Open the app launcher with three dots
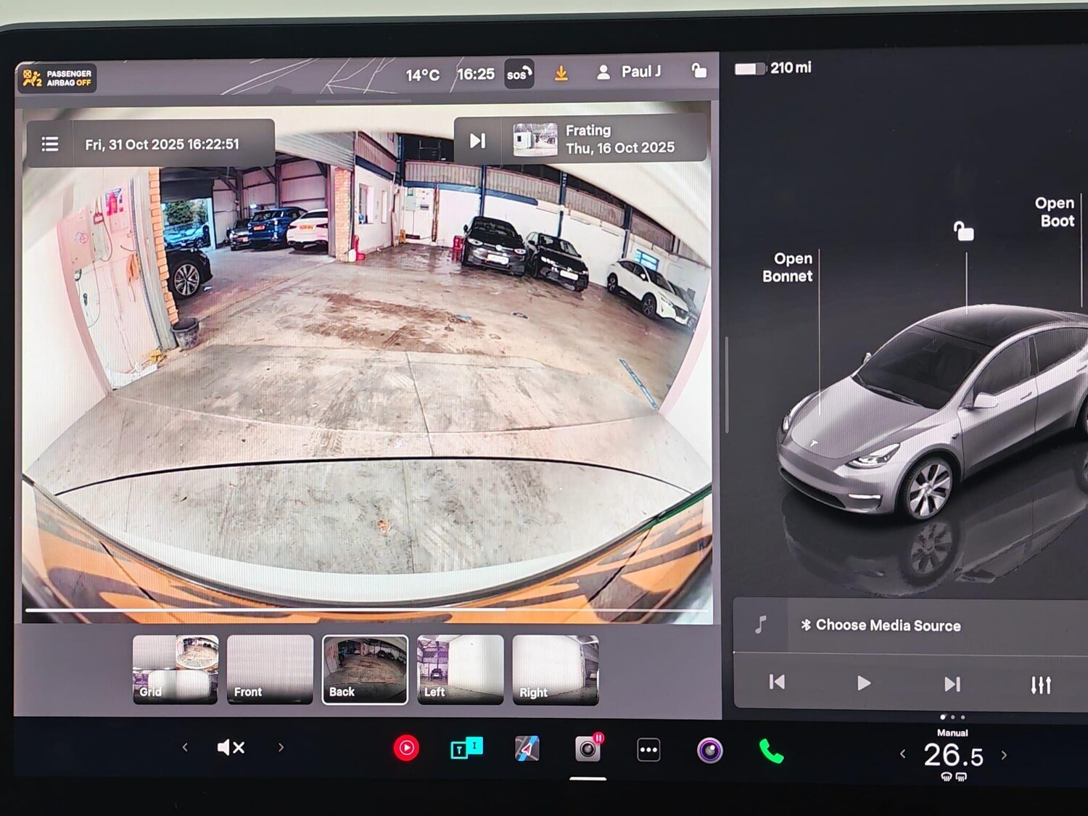Screen dimensions: 1088x816 [648, 748]
